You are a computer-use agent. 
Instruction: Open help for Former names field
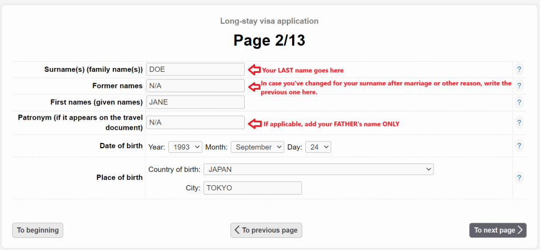click(x=519, y=85)
